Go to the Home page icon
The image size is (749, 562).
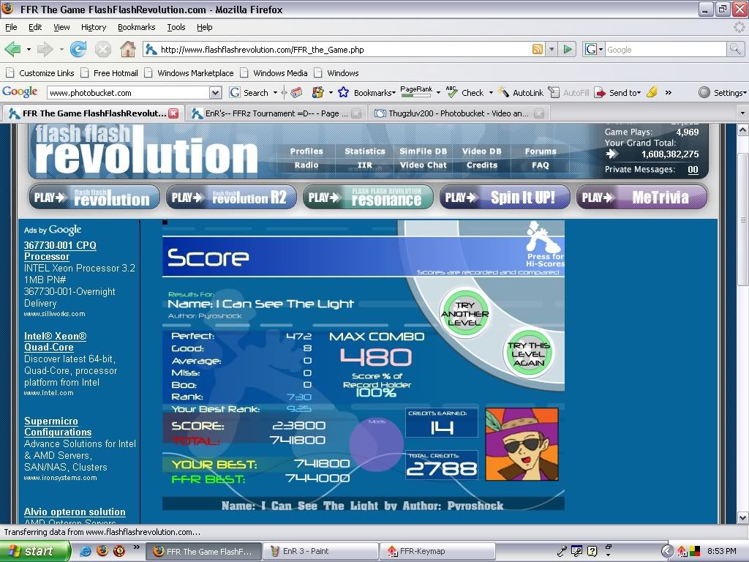[x=128, y=50]
